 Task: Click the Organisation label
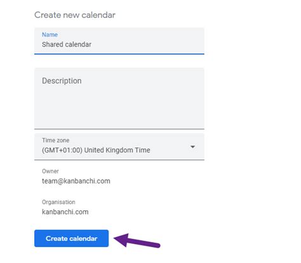tap(58, 202)
